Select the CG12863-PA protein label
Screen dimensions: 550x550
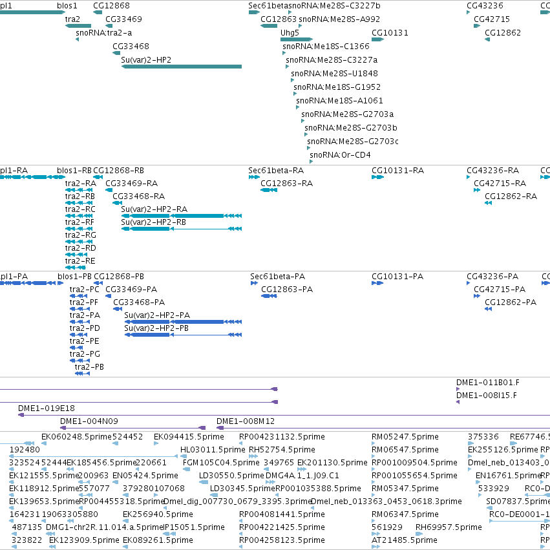(287, 290)
